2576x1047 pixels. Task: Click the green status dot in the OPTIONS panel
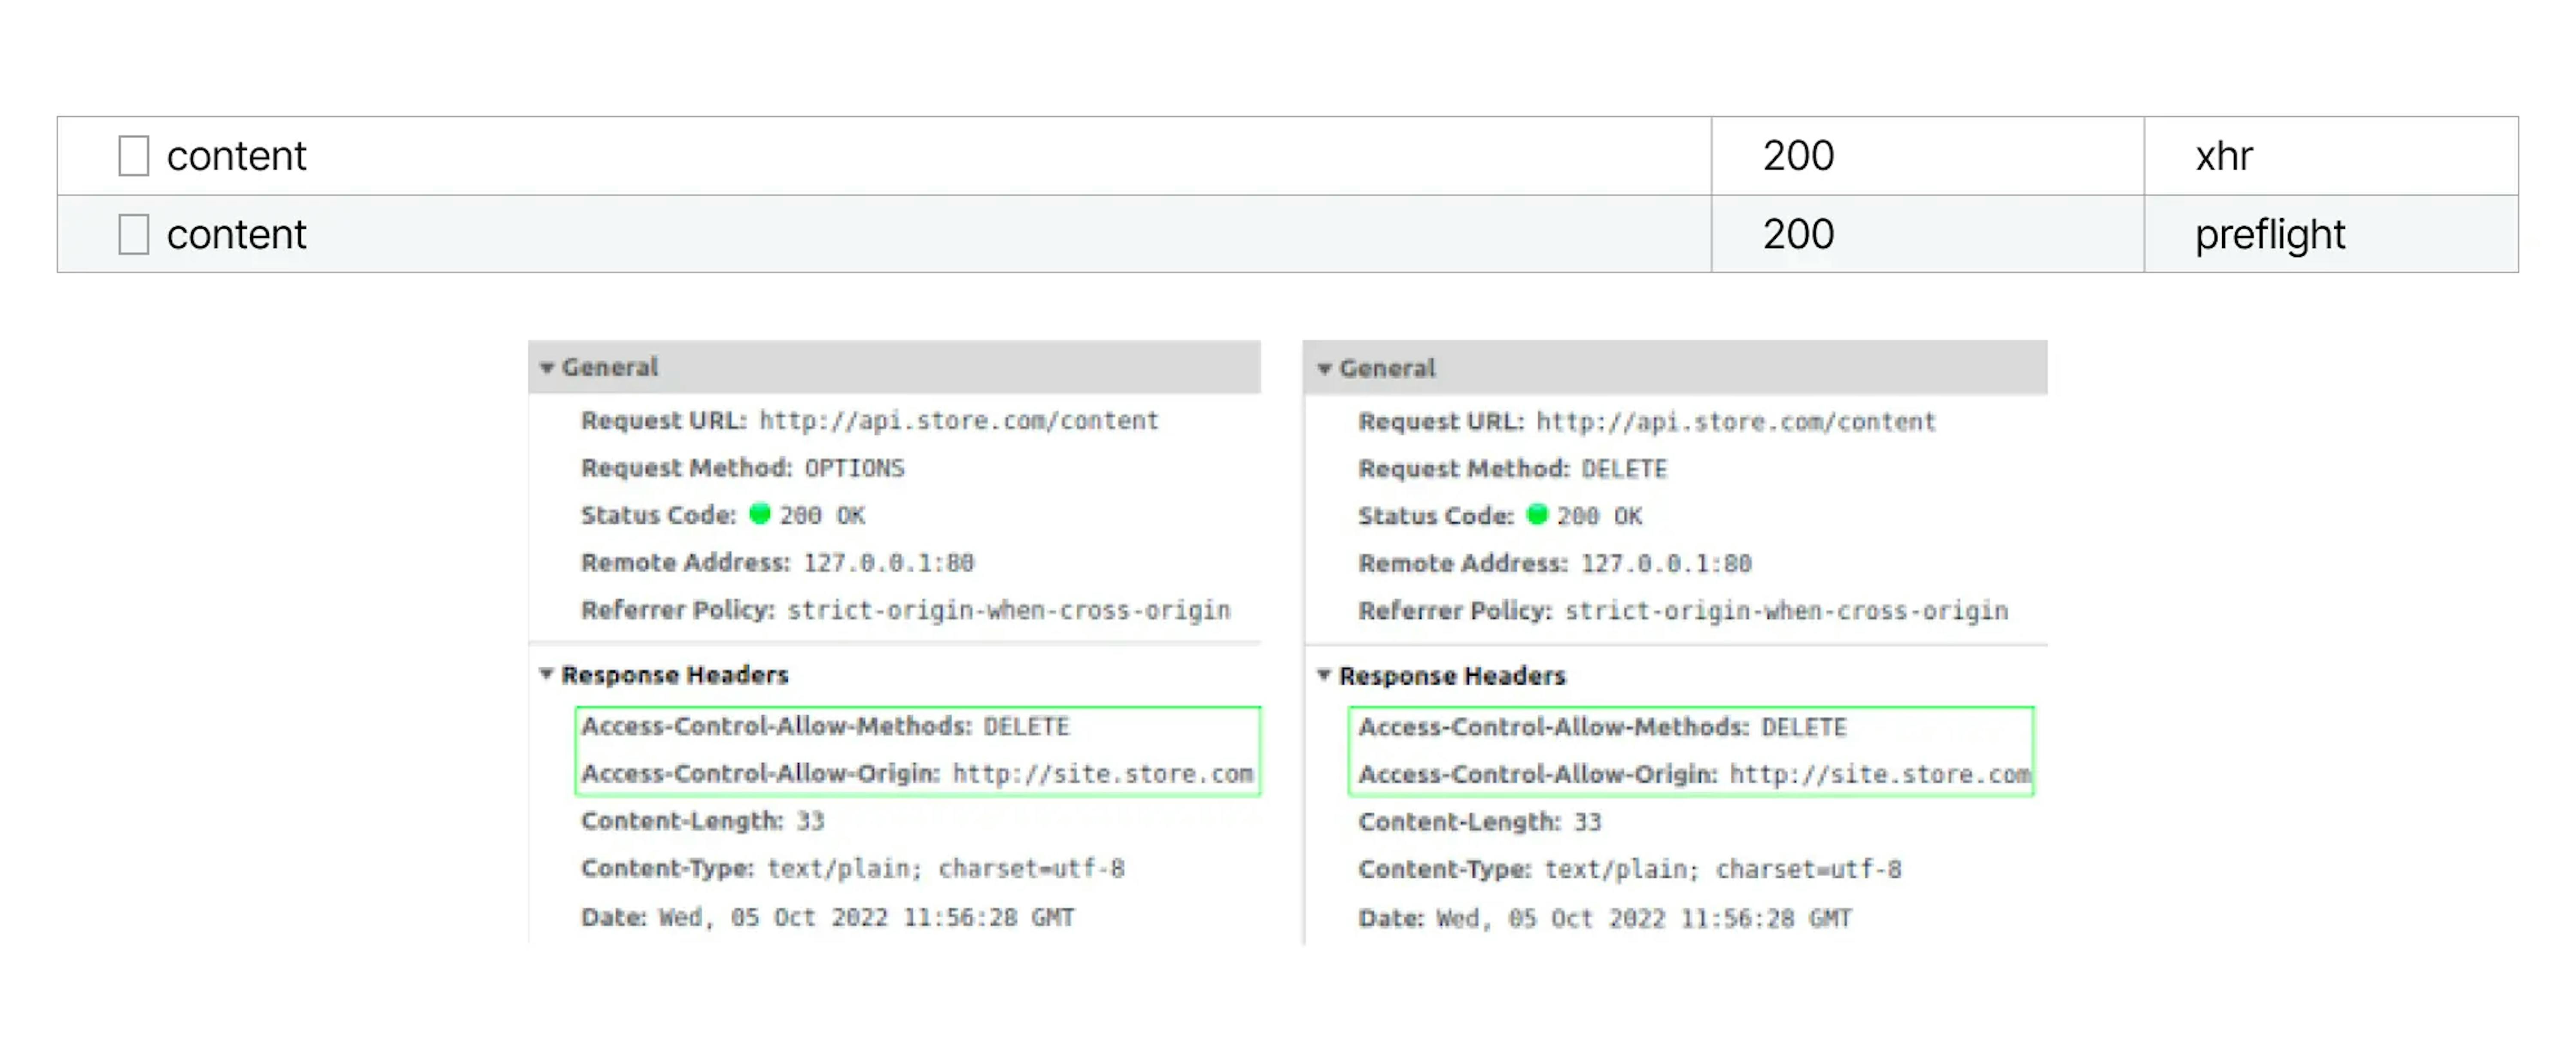[760, 514]
